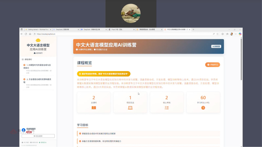Click the book icon under 总课时
The width and height of the screenshot is (262, 147).
click(x=94, y=108)
